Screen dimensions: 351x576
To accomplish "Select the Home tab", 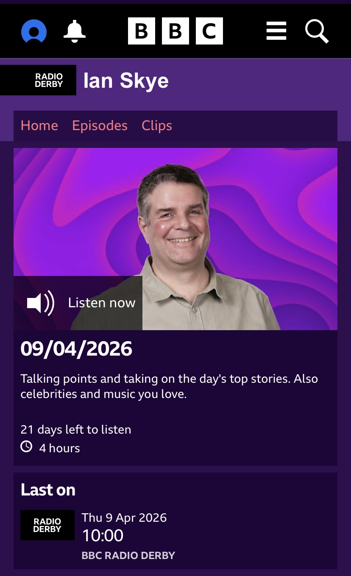I will click(39, 125).
